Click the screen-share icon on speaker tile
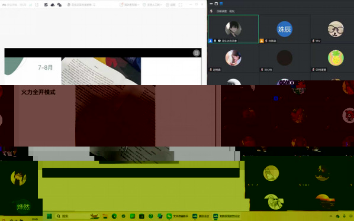Screen dimensions: 354x221 point(219,41)
